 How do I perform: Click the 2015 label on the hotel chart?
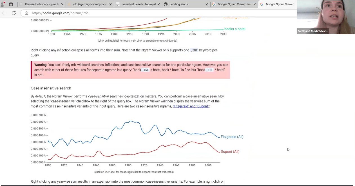point(224,34)
